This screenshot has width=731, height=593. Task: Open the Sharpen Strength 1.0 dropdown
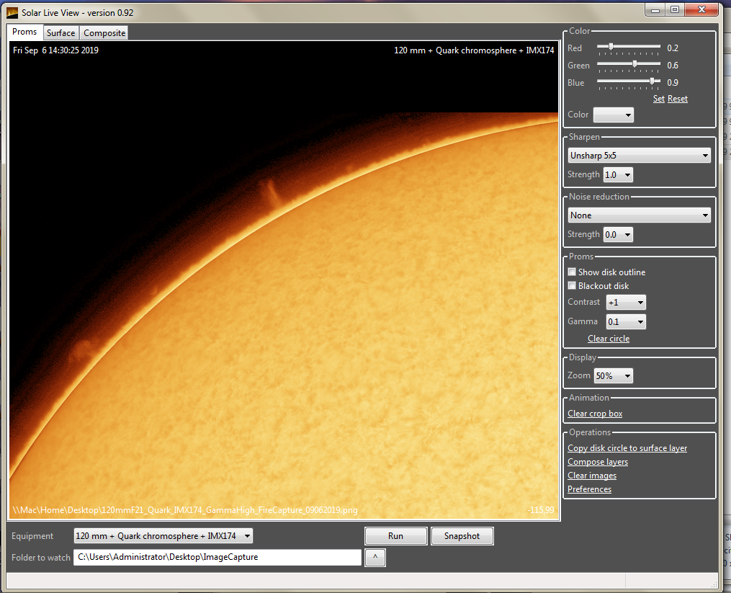click(618, 175)
